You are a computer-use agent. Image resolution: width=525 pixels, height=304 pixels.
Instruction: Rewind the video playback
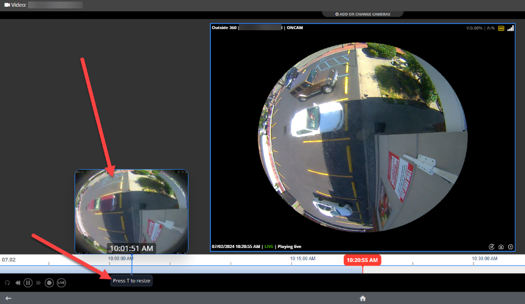coord(18,283)
